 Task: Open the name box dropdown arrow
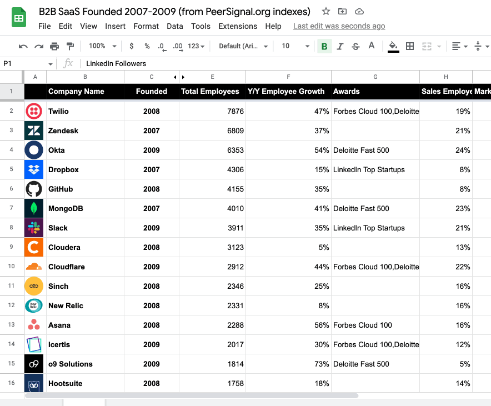[51, 64]
